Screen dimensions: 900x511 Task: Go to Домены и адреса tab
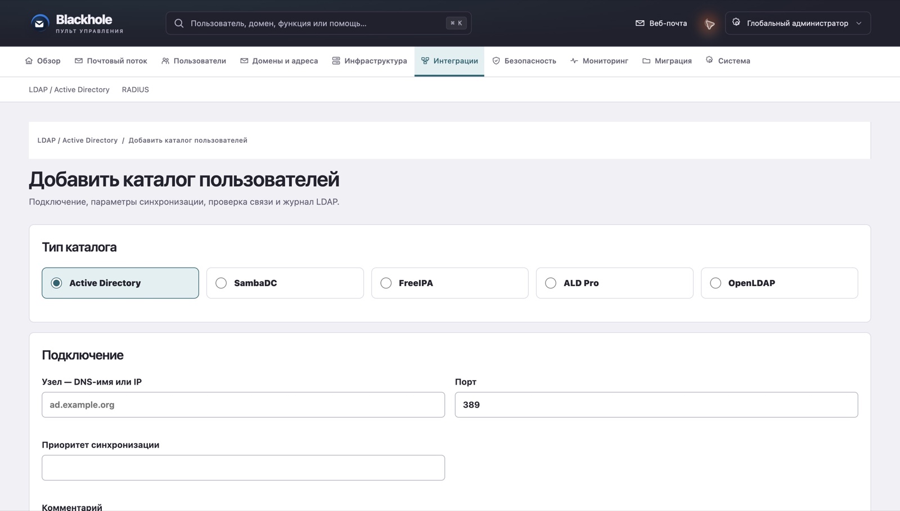pyautogui.click(x=279, y=61)
